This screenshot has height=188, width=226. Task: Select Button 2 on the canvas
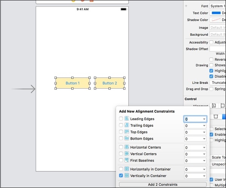click(x=110, y=83)
